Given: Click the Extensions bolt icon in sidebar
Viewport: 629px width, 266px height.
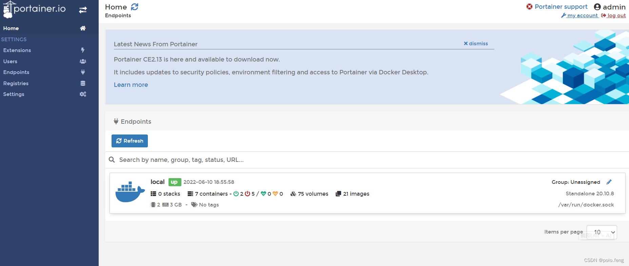Looking at the screenshot, I should point(83,50).
